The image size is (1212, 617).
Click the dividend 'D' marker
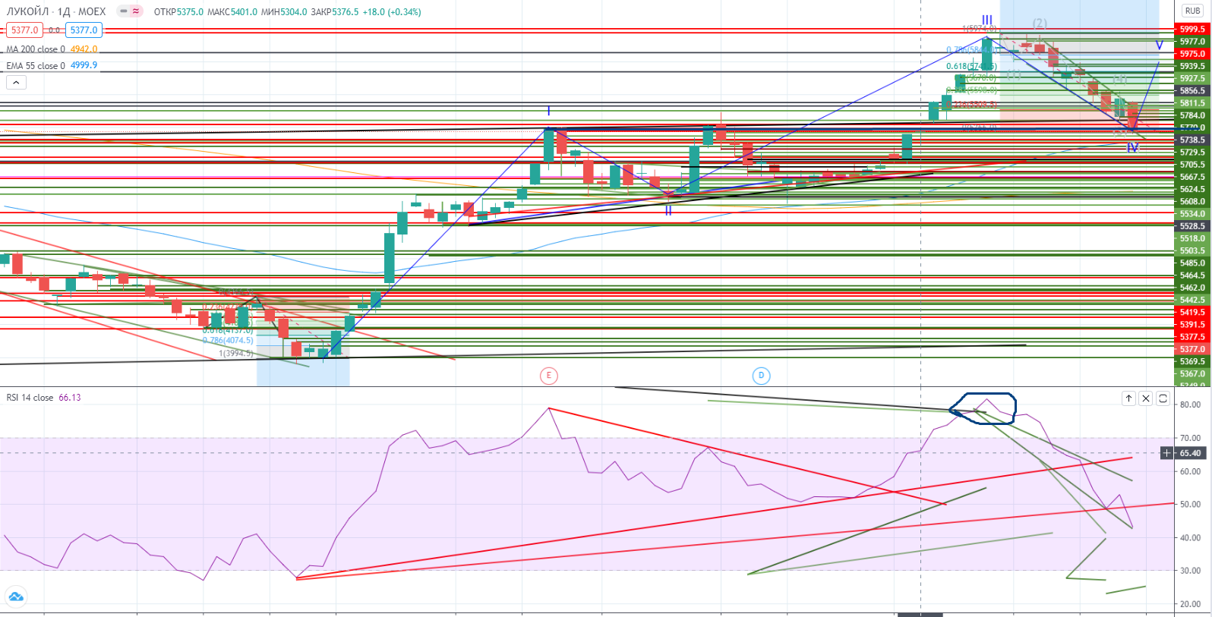point(761,376)
